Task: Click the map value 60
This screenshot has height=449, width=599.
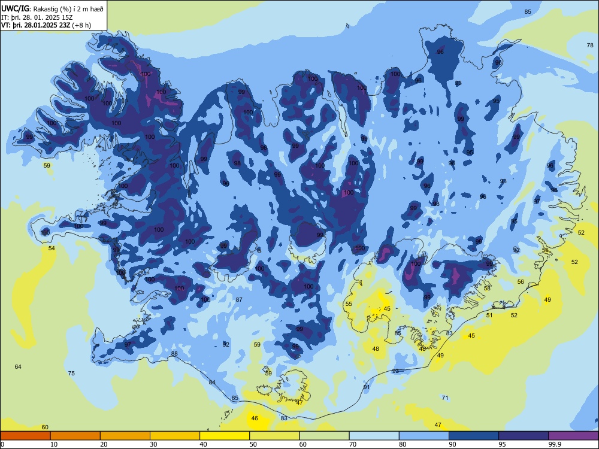Action: (x=45, y=427)
